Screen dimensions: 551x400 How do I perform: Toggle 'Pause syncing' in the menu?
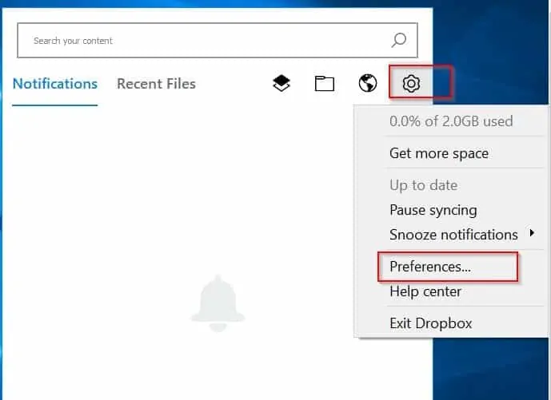pos(433,210)
